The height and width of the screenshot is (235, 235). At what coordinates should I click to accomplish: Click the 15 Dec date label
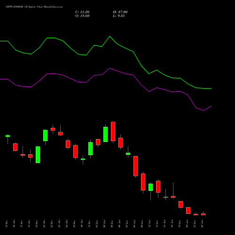(x=7, y=224)
